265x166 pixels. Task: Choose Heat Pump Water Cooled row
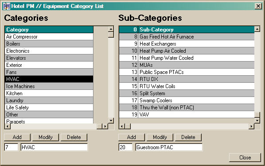[187, 58]
